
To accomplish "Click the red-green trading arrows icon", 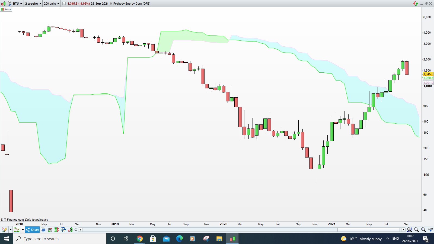I will pyautogui.click(x=415, y=4).
